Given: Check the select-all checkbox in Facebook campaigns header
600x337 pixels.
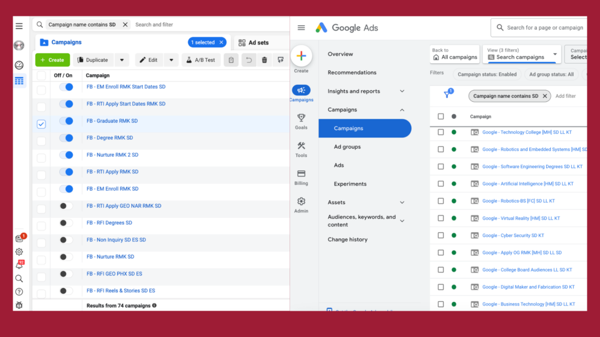Looking at the screenshot, I should click(x=42, y=75).
